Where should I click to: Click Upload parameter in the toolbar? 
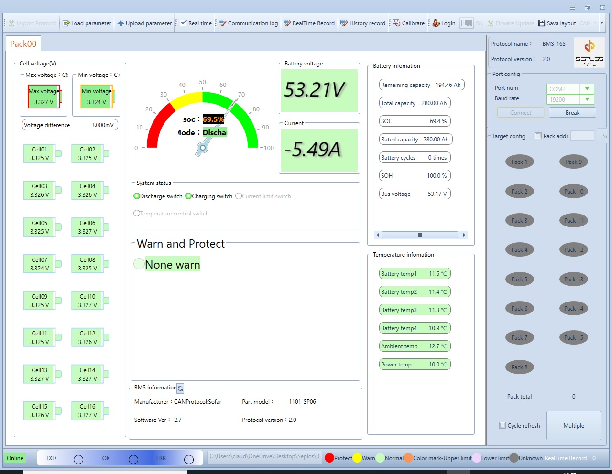coord(145,23)
